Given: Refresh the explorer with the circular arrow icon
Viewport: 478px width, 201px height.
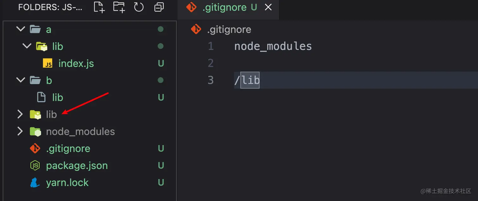Looking at the screenshot, I should (x=139, y=7).
